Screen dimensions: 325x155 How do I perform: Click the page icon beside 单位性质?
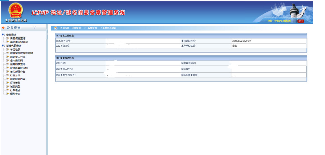tap(7, 49)
